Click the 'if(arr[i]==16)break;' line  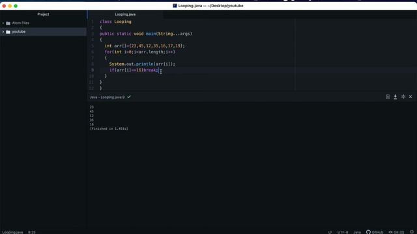pyautogui.click(x=134, y=70)
